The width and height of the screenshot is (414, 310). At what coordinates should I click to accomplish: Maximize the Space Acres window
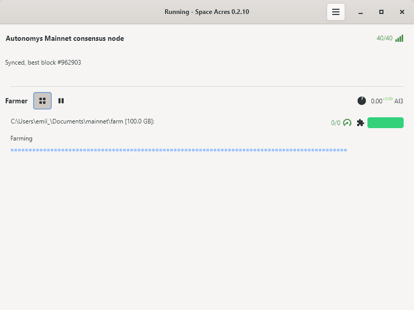[x=381, y=12]
